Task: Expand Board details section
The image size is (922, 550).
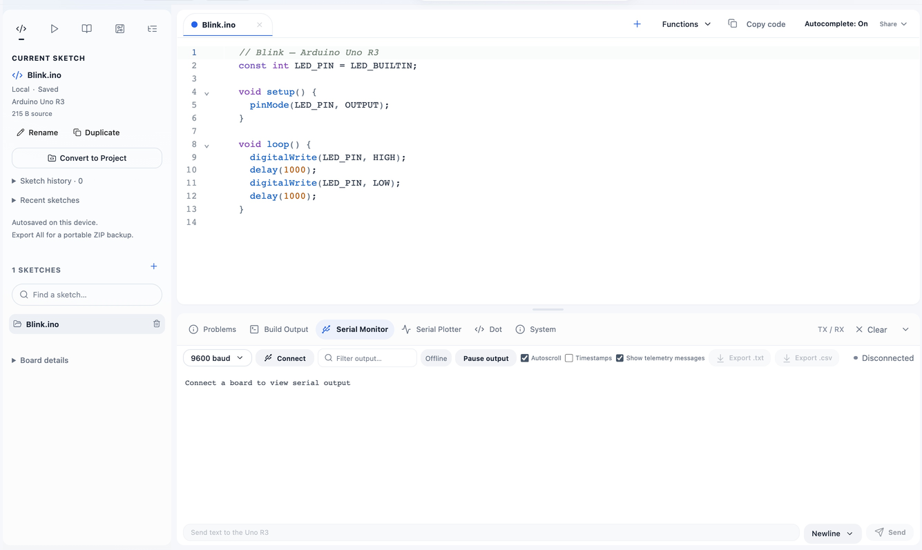Action: pos(40,360)
